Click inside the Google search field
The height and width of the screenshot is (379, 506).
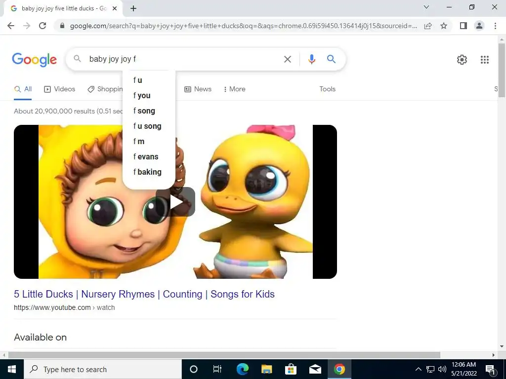[184, 59]
